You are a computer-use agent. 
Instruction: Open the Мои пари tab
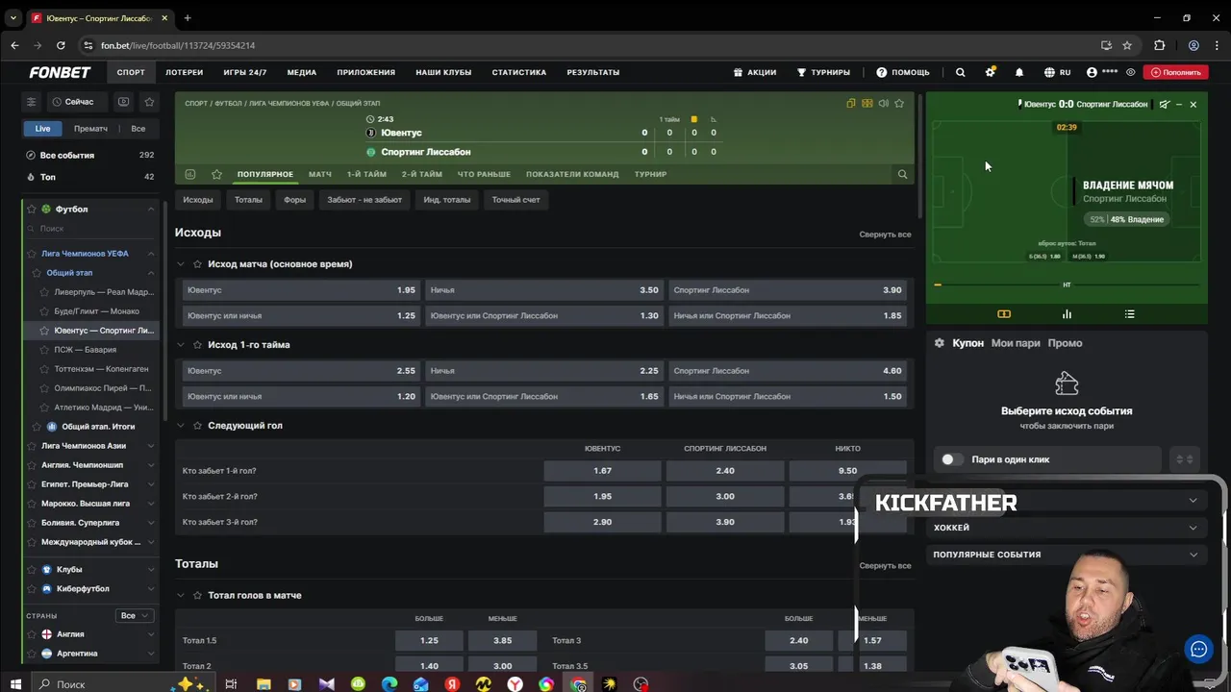[1016, 343]
